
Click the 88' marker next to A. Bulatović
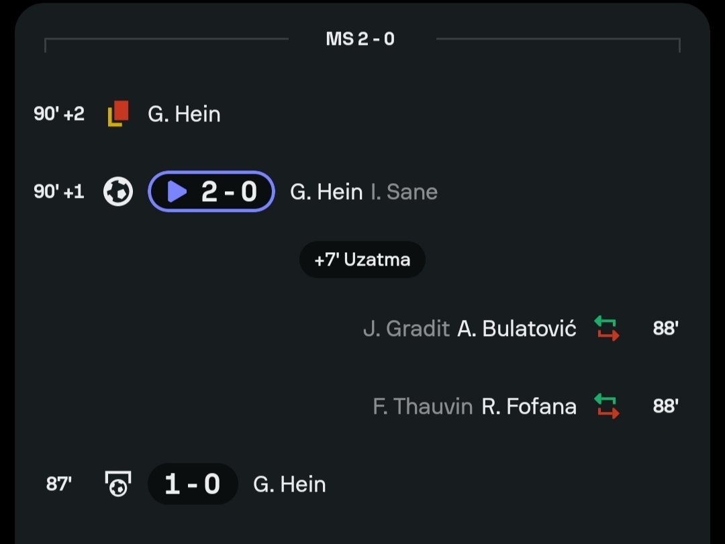pyautogui.click(x=665, y=329)
